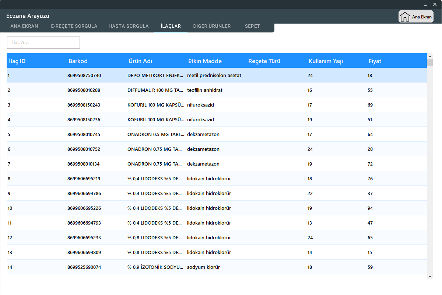Screen dimensions: 442x295
Task: Sort by the Fiyat column header
Action: 375,61
